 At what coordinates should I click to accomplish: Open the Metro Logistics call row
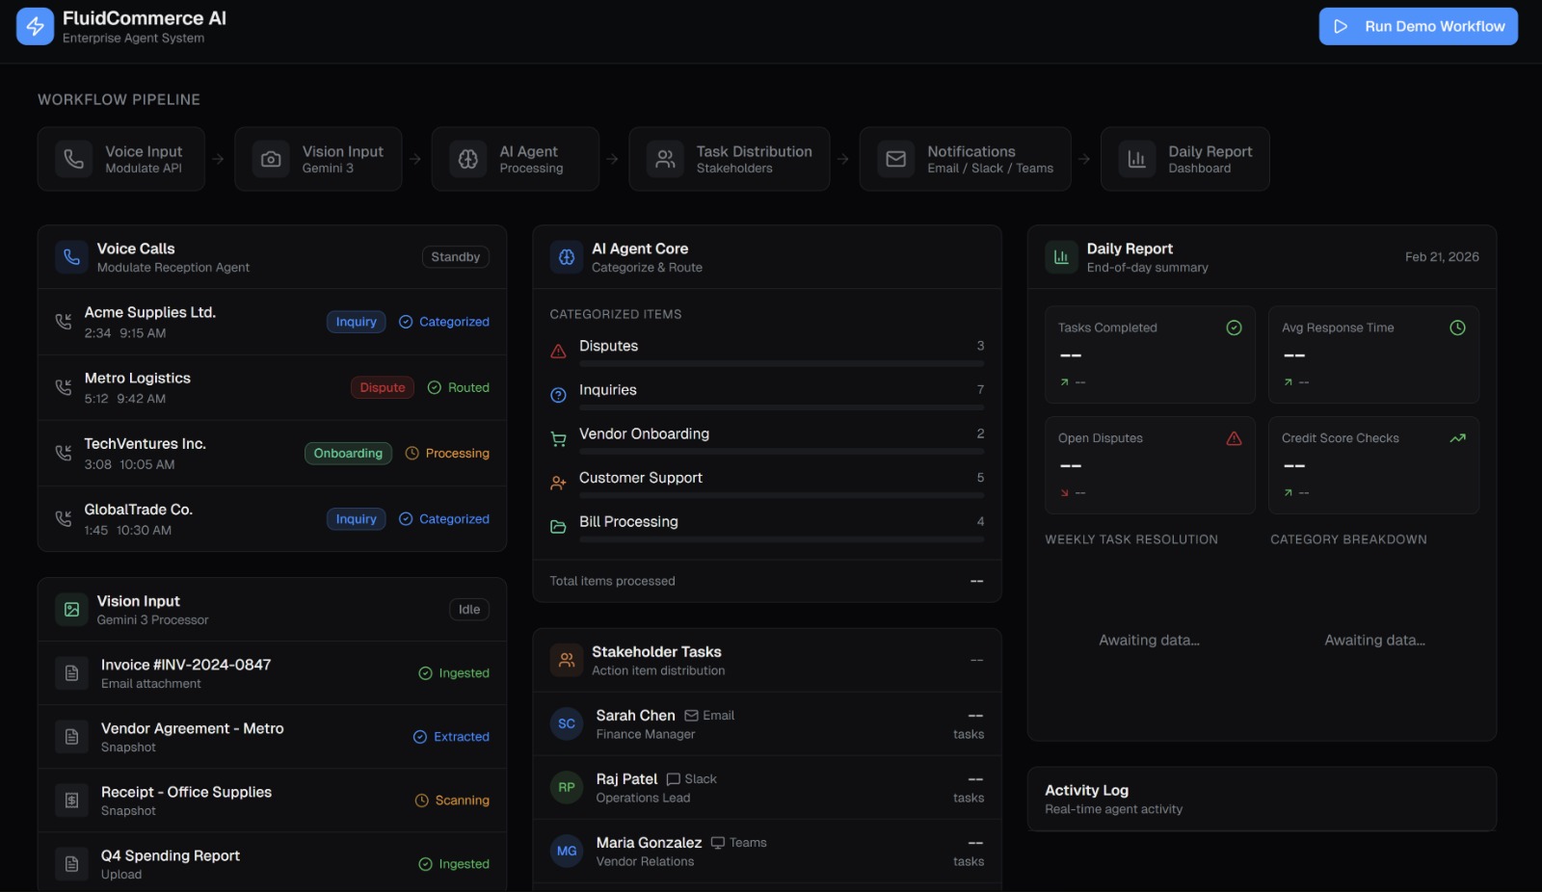coord(272,387)
